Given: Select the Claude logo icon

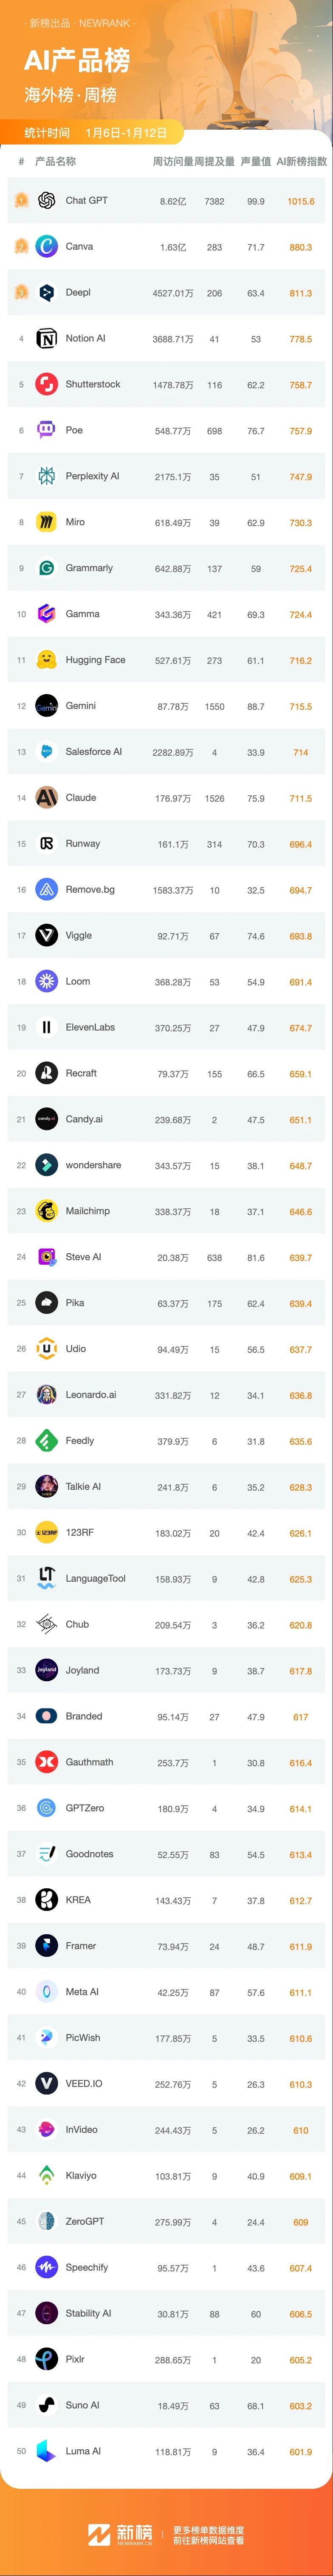Looking at the screenshot, I should point(46,798).
